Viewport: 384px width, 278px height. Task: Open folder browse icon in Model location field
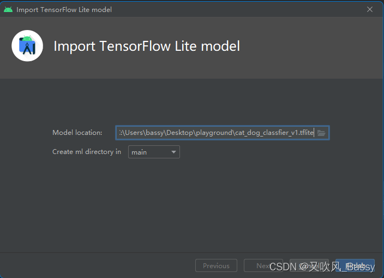point(321,133)
